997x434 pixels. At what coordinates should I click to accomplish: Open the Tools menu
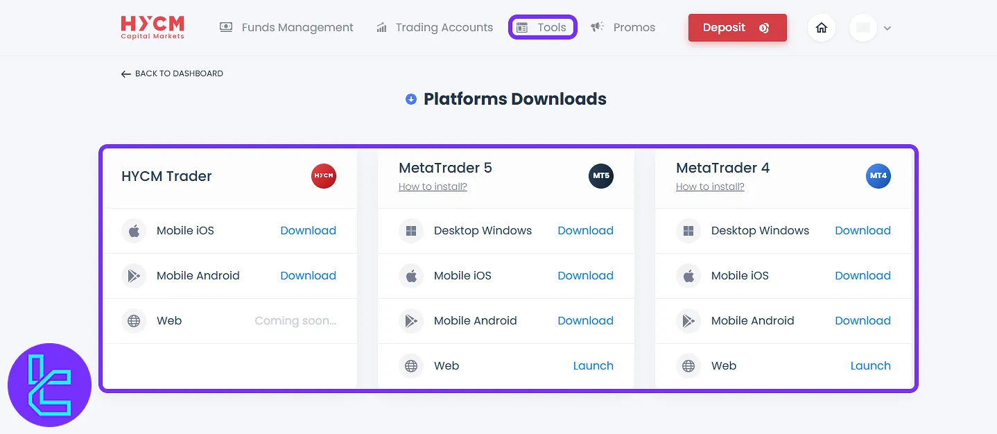pyautogui.click(x=543, y=28)
